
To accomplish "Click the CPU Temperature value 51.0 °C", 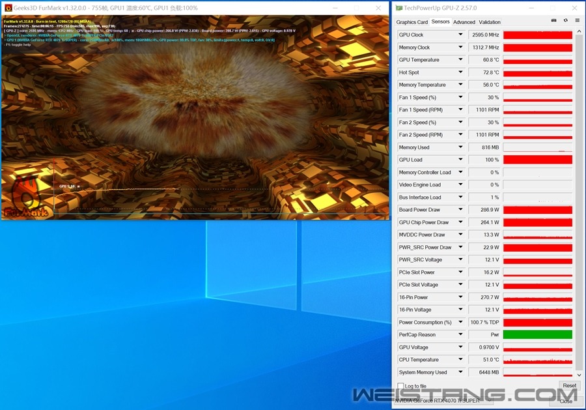I will 484,360.
